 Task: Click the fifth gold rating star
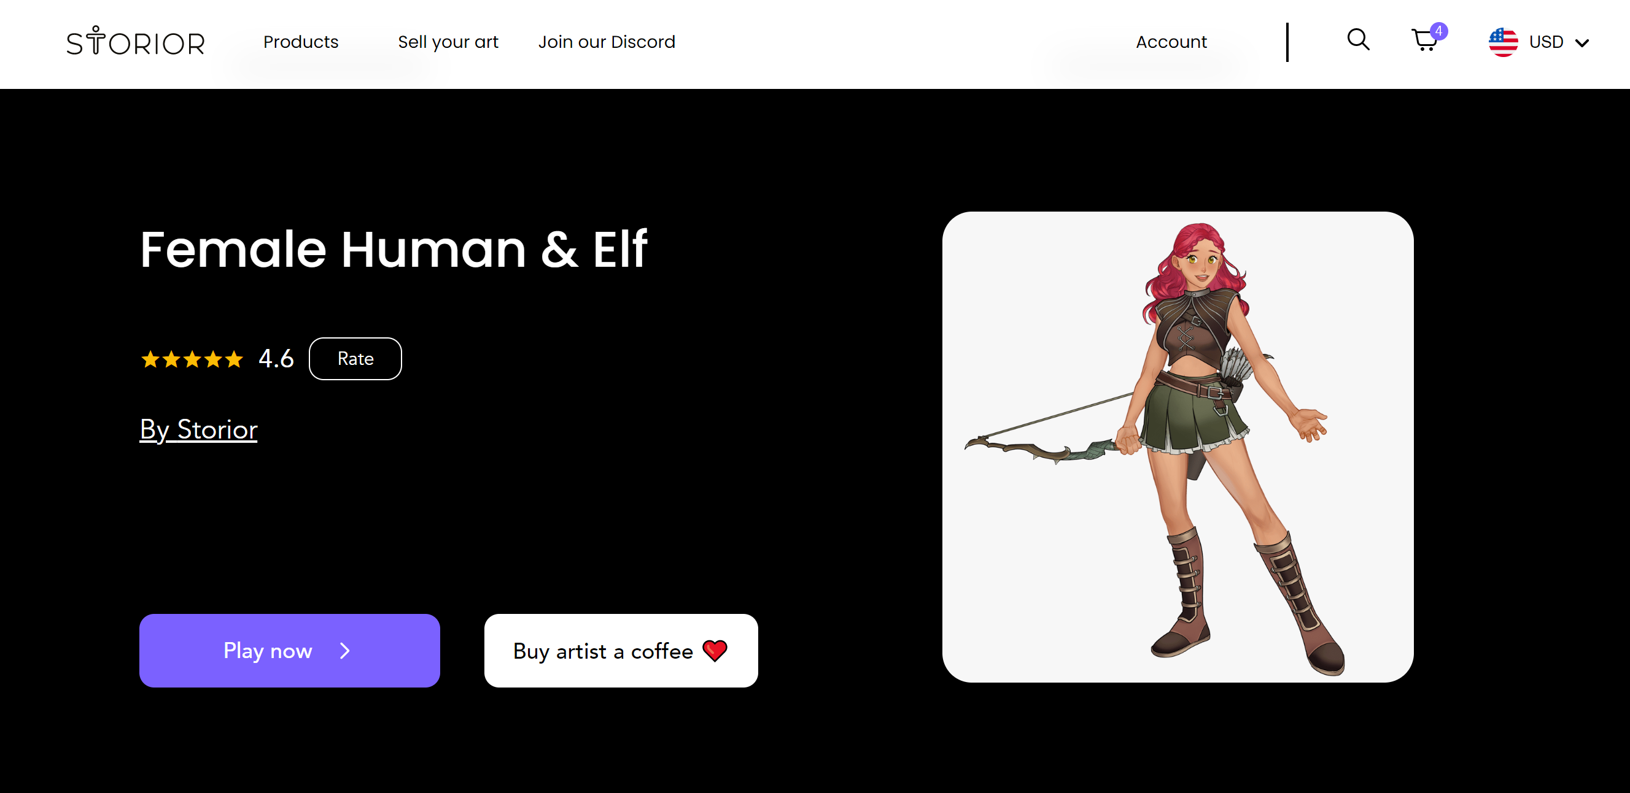(234, 359)
